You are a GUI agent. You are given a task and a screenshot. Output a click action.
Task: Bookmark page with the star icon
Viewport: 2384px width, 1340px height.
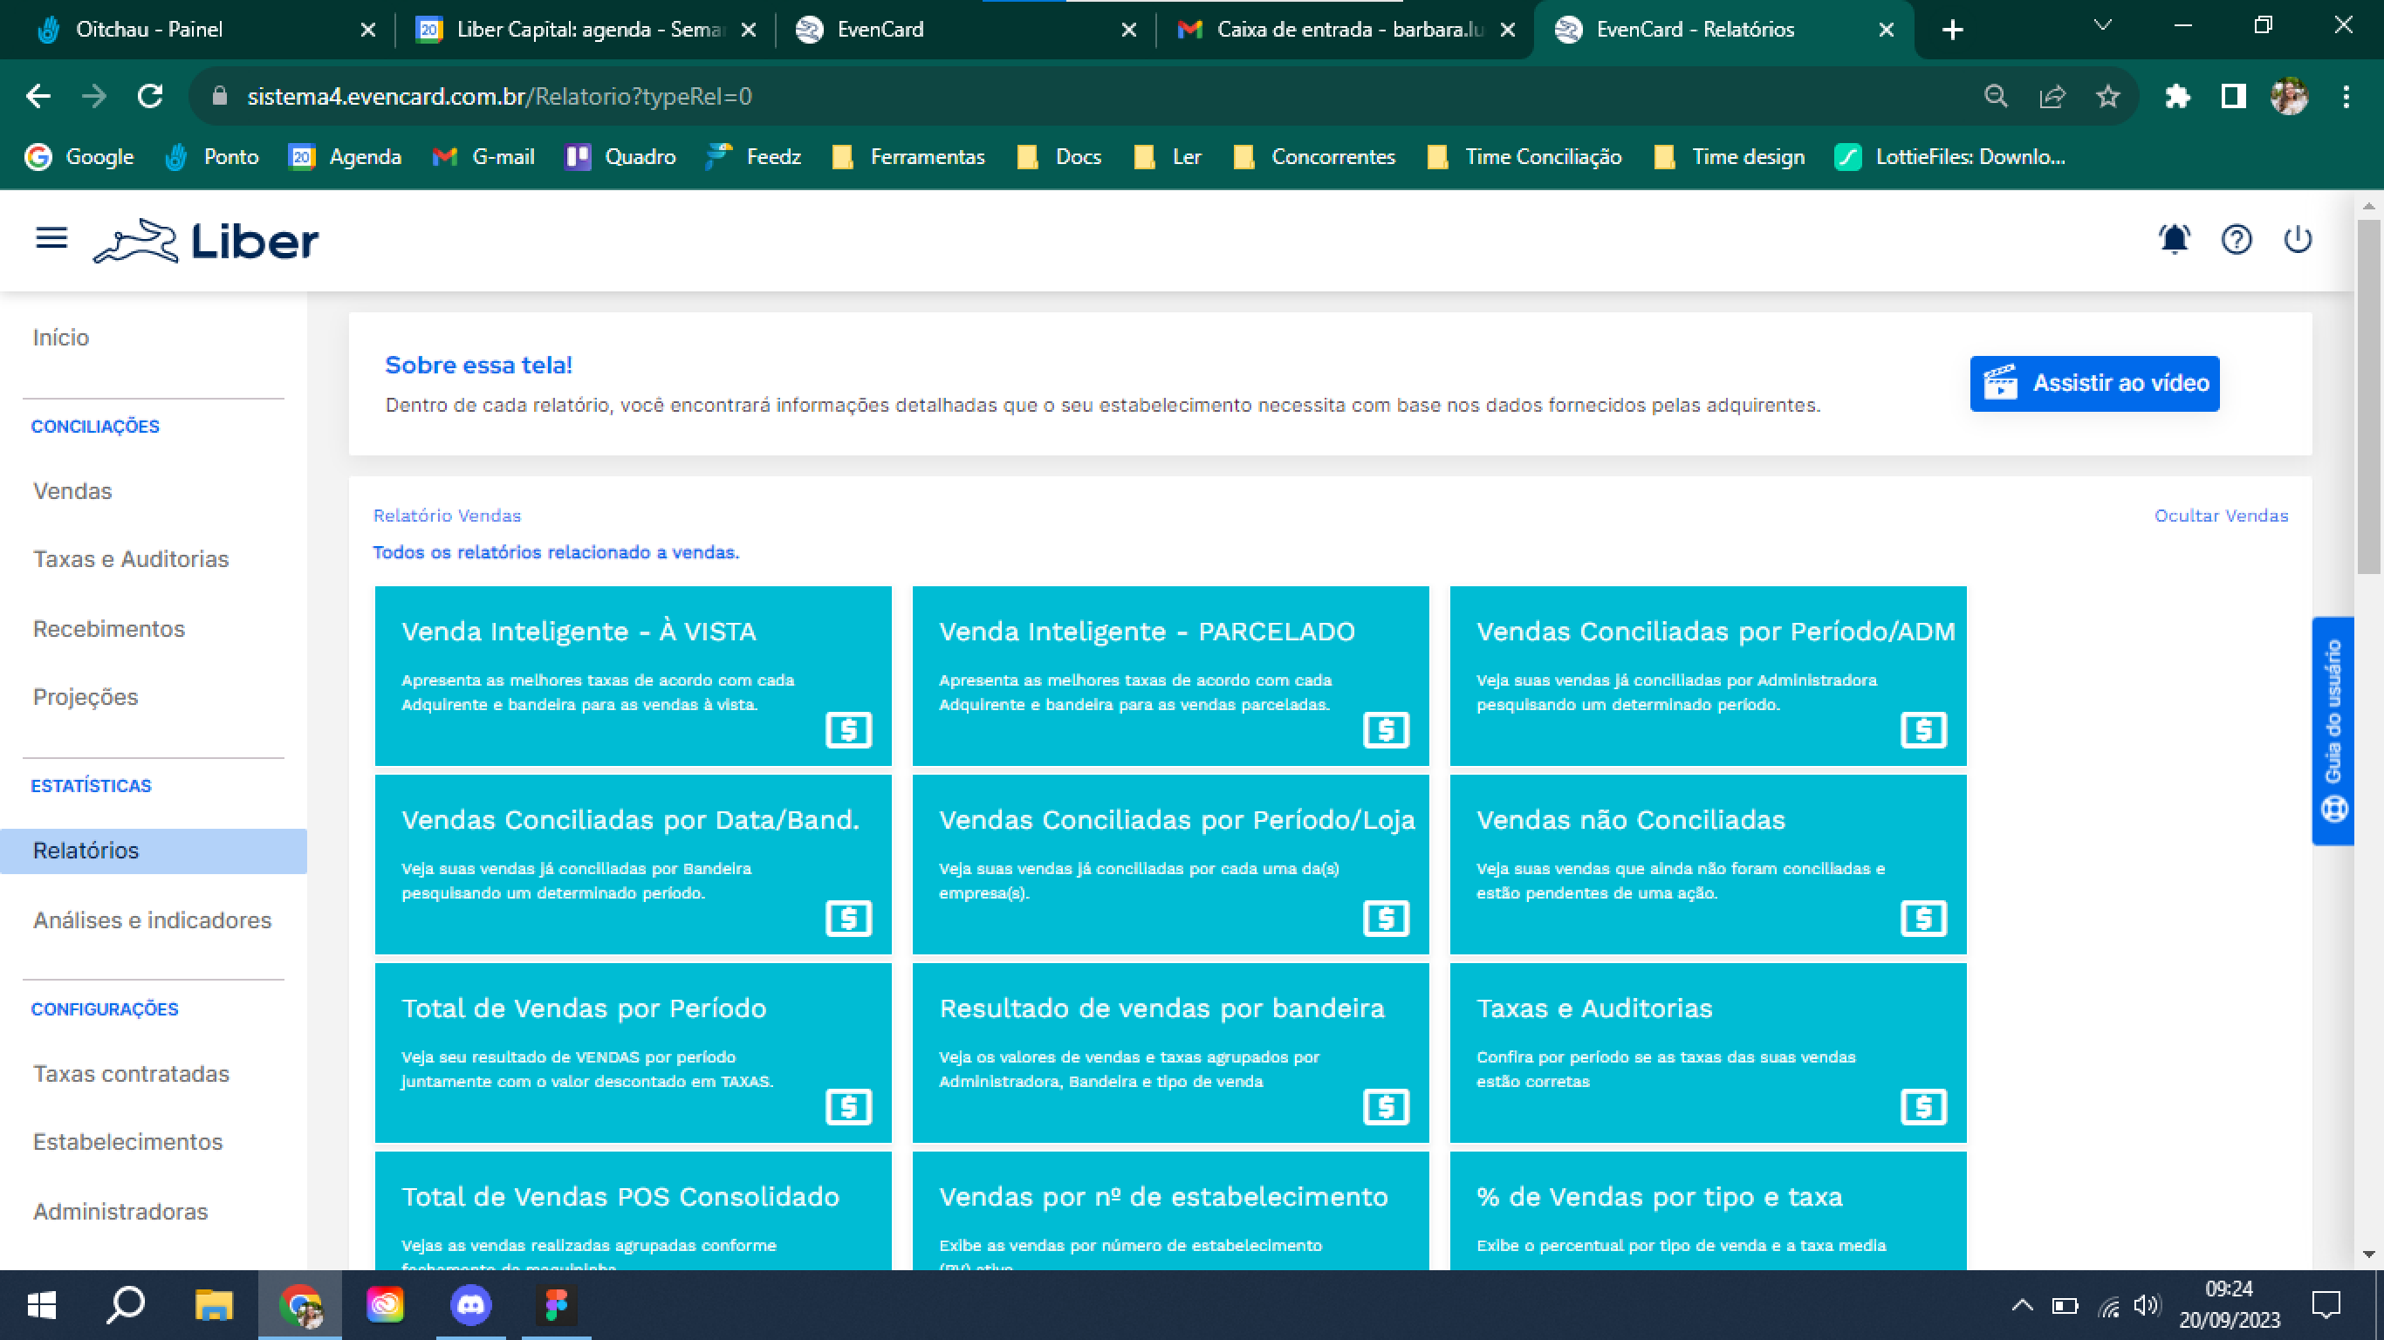pos(2108,96)
